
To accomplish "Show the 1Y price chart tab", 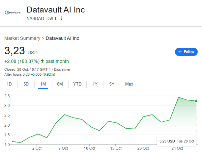I will [x=95, y=84].
